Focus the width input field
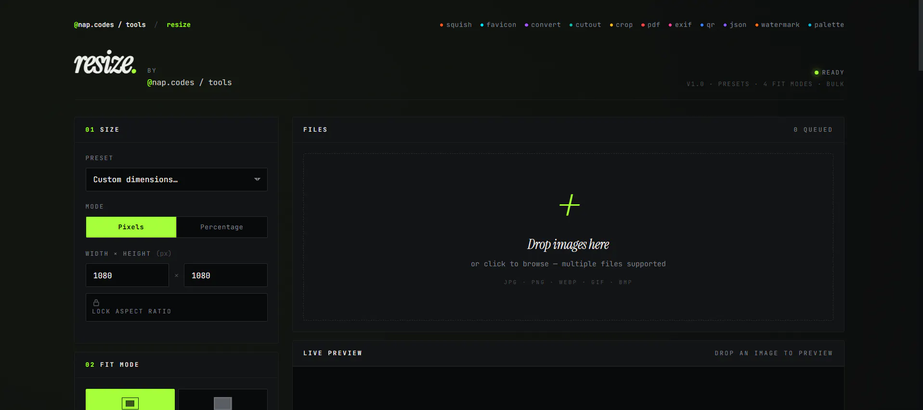The image size is (923, 410). coord(127,275)
